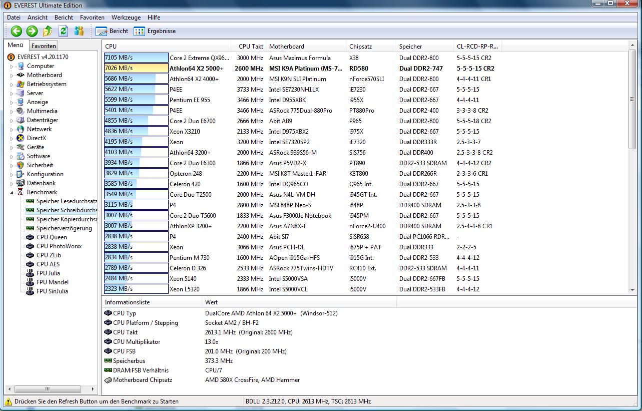Click the EVEREST v4.20.1170 root icon

(12, 57)
